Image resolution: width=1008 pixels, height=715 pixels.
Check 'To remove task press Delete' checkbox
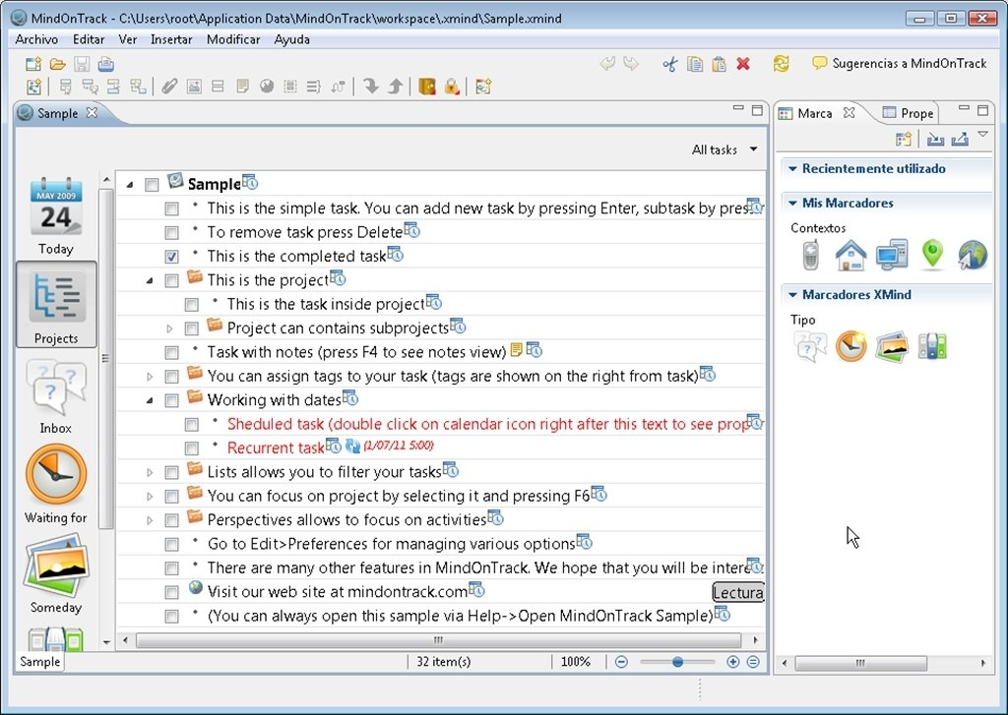[x=171, y=232]
